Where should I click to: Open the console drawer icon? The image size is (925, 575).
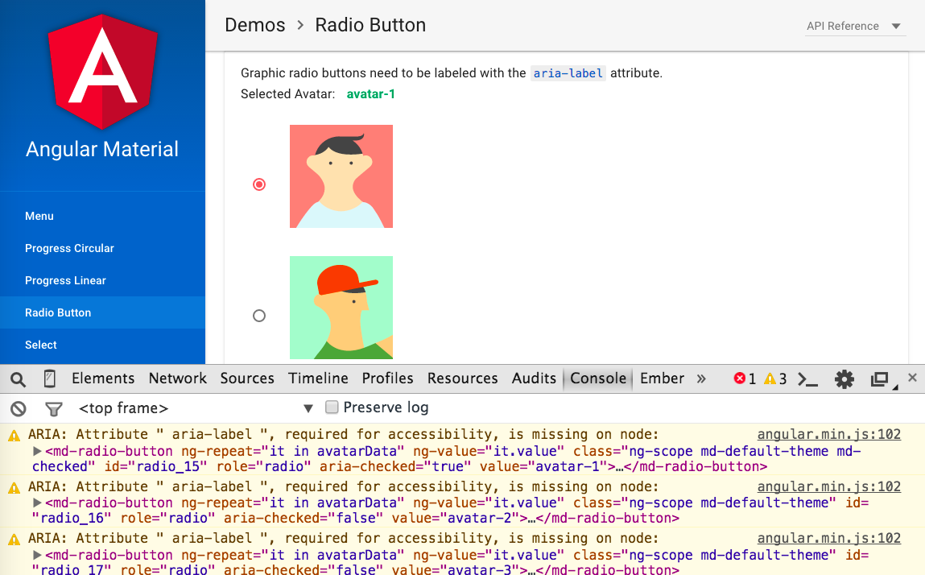(x=807, y=378)
